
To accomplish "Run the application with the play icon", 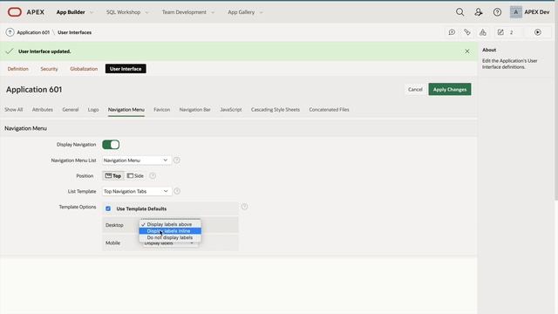I will tap(538, 32).
